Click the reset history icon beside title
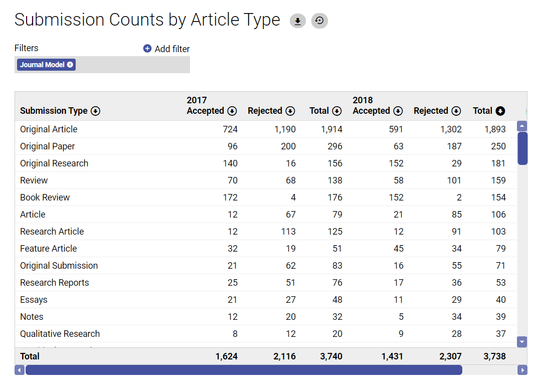 (x=319, y=21)
